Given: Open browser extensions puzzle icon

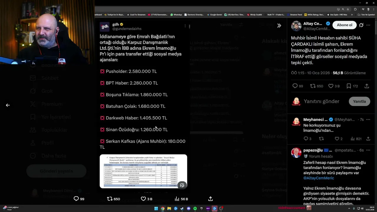Looking at the screenshot, I should tap(355, 9).
